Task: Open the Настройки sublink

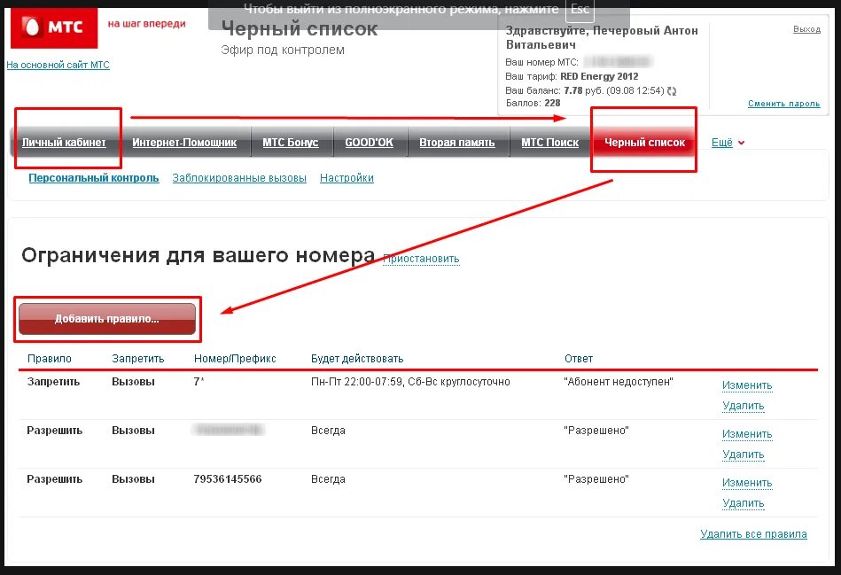Action: [x=347, y=177]
